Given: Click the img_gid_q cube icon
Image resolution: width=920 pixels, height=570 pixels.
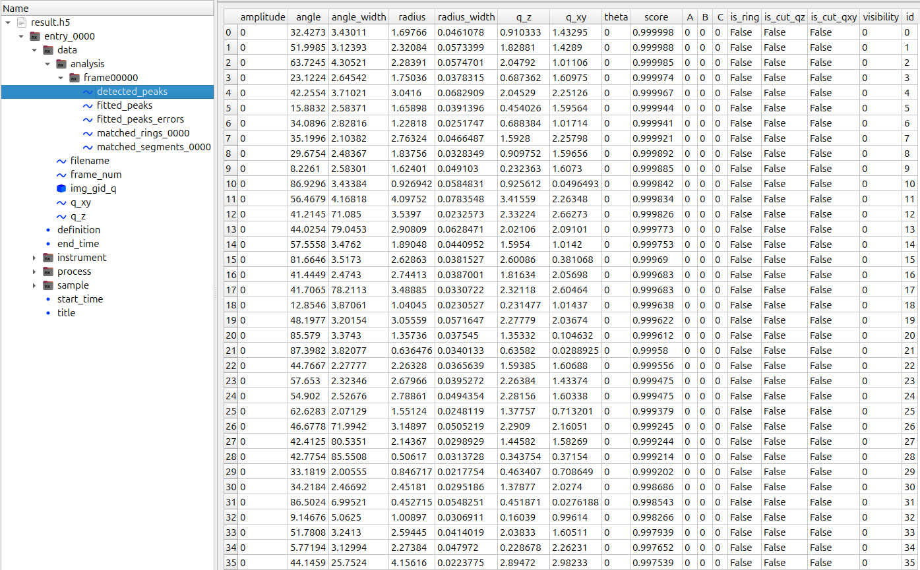Looking at the screenshot, I should (x=61, y=188).
